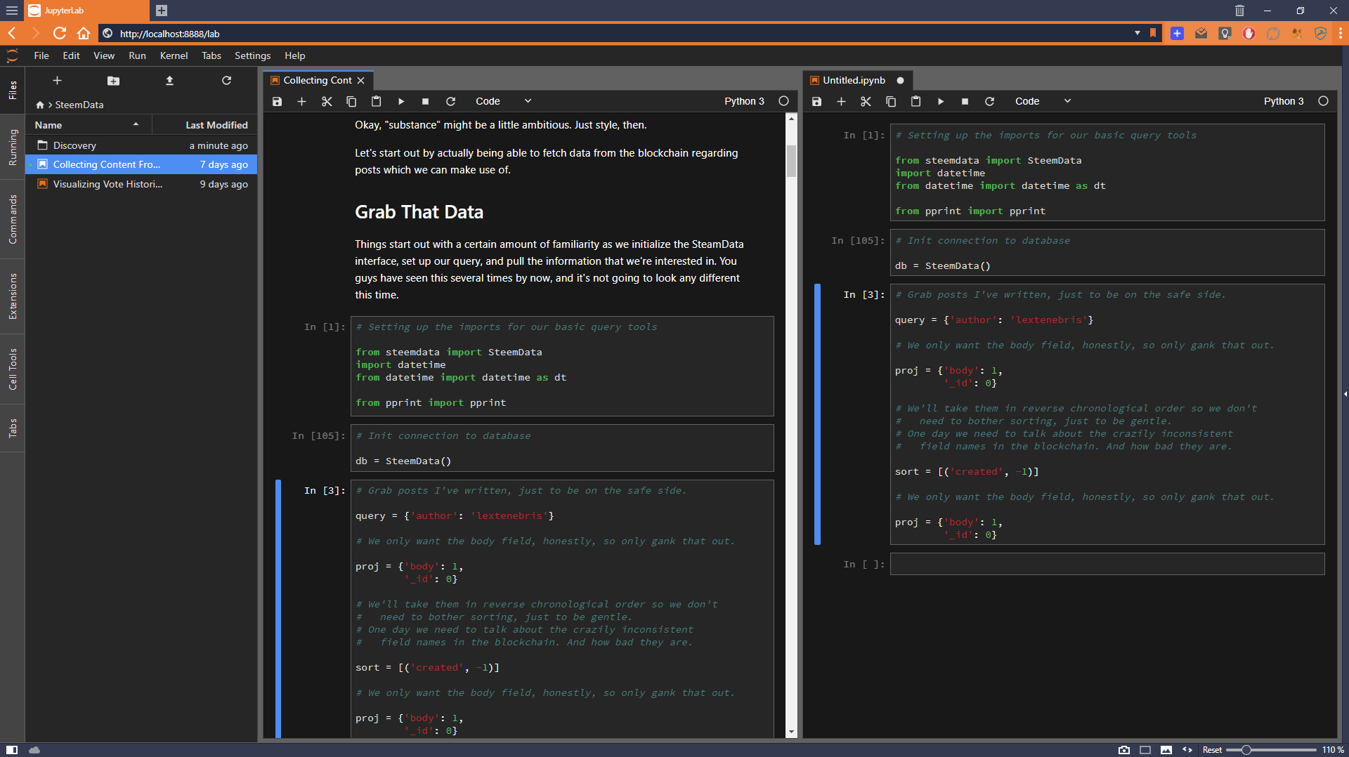Restart kernel in Collecting Content notebook
Viewport: 1349px width, 757px height.
click(450, 101)
